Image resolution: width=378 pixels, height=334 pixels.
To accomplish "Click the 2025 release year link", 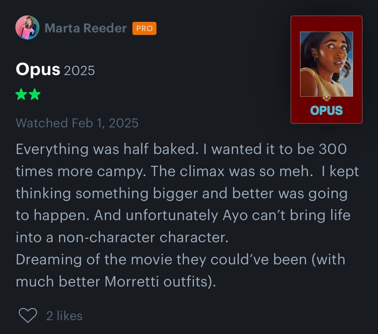I will tap(79, 71).
